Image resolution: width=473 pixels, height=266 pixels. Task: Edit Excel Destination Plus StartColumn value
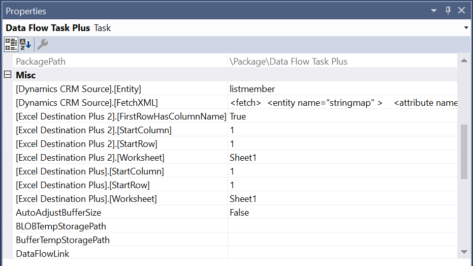(342, 171)
